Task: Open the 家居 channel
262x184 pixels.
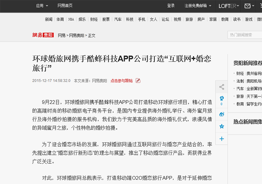Action: (213, 19)
